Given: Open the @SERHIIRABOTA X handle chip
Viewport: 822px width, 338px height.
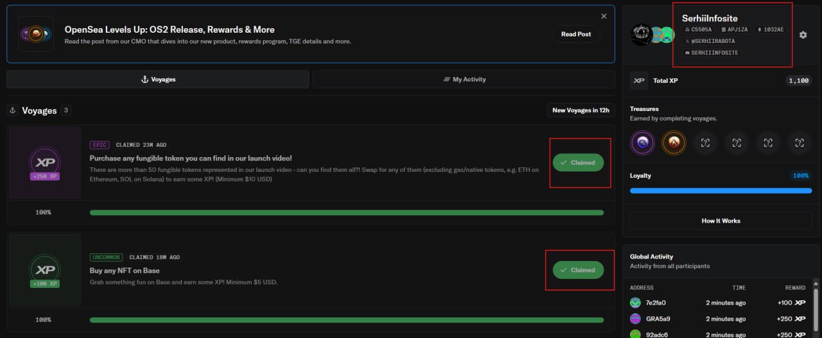Looking at the screenshot, I should tap(710, 41).
